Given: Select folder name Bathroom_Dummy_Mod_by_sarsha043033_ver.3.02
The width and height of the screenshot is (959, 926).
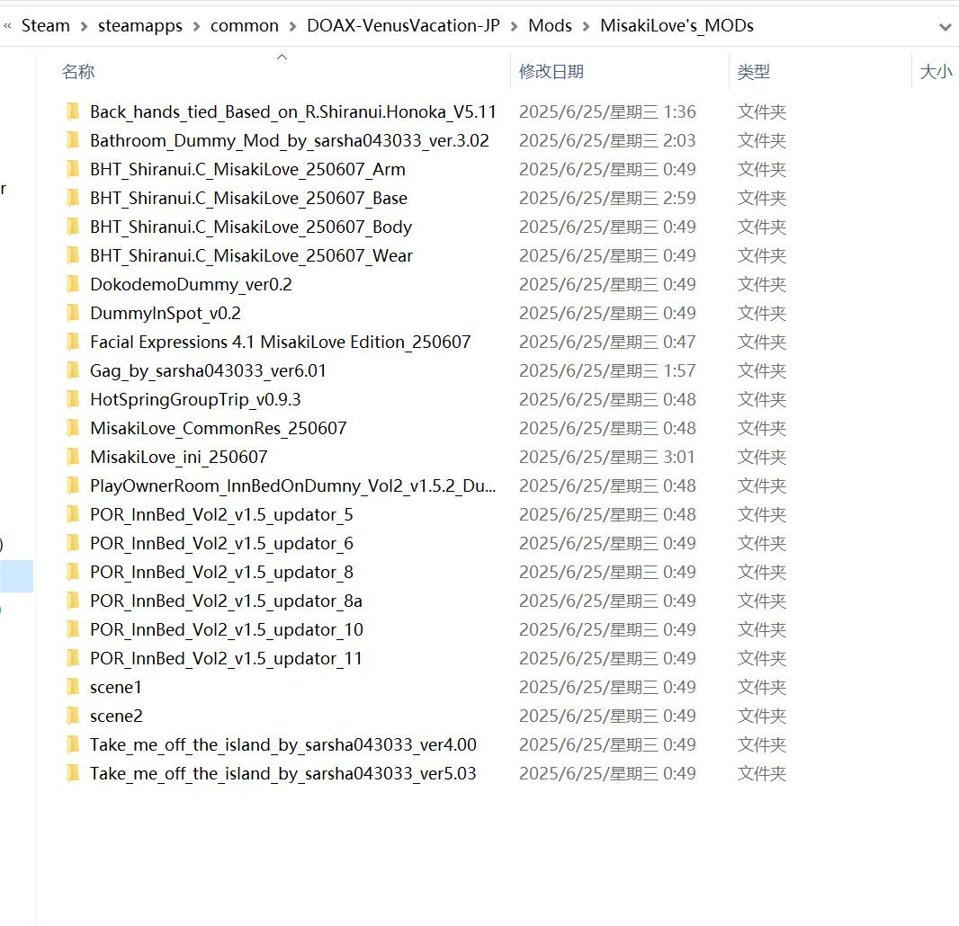Looking at the screenshot, I should tap(290, 140).
